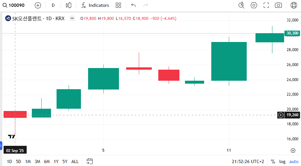The height and width of the screenshot is (166, 301).
Task: Open the Indicators menu
Action: (x=95, y=6)
